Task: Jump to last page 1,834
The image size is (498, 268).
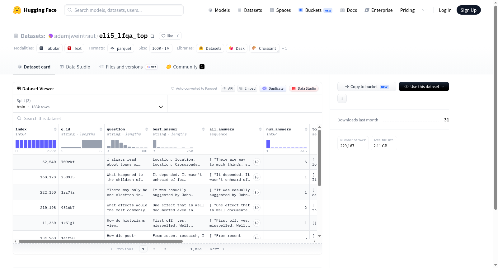Action: click(x=196, y=249)
